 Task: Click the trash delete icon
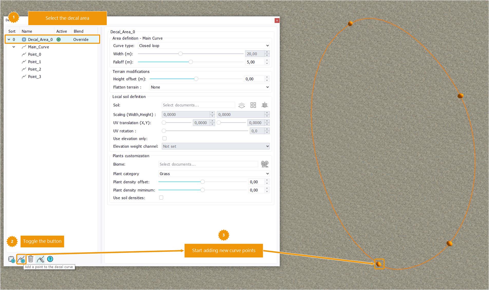tap(31, 259)
